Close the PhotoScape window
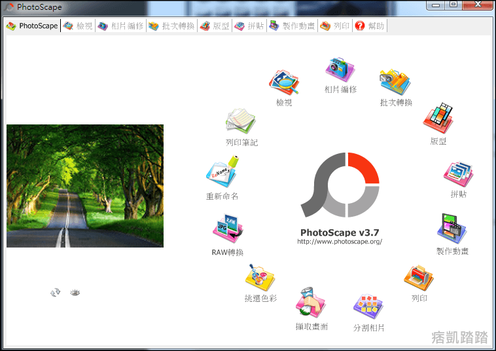 click(478, 5)
